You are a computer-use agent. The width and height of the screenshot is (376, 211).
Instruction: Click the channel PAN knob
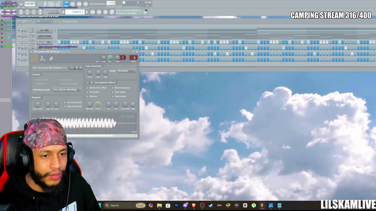pyautogui.click(x=103, y=58)
